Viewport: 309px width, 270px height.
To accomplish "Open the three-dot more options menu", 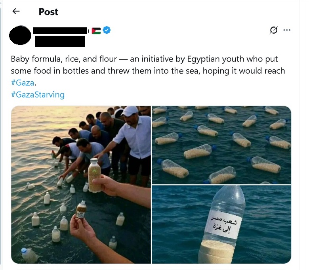I will tap(287, 30).
